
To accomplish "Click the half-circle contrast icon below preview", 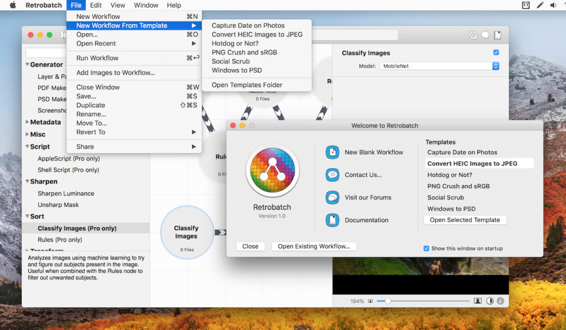I will point(490,301).
